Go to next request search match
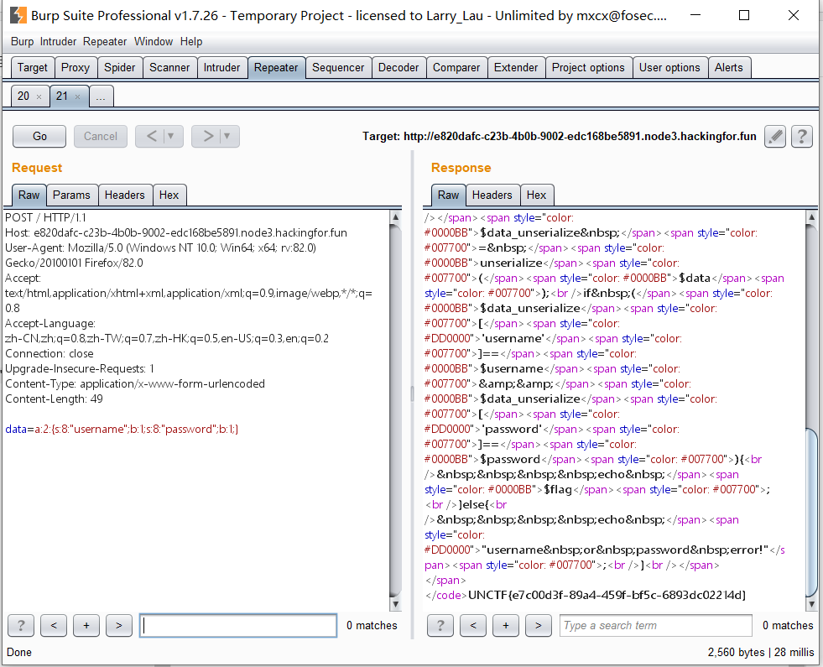Image resolution: width=823 pixels, height=667 pixels. coord(118,626)
